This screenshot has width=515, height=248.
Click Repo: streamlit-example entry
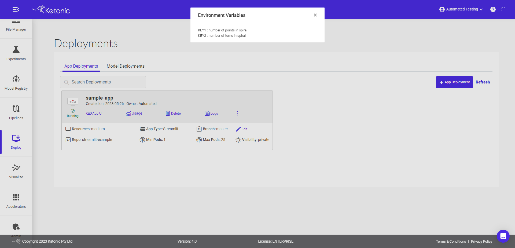[89, 140]
